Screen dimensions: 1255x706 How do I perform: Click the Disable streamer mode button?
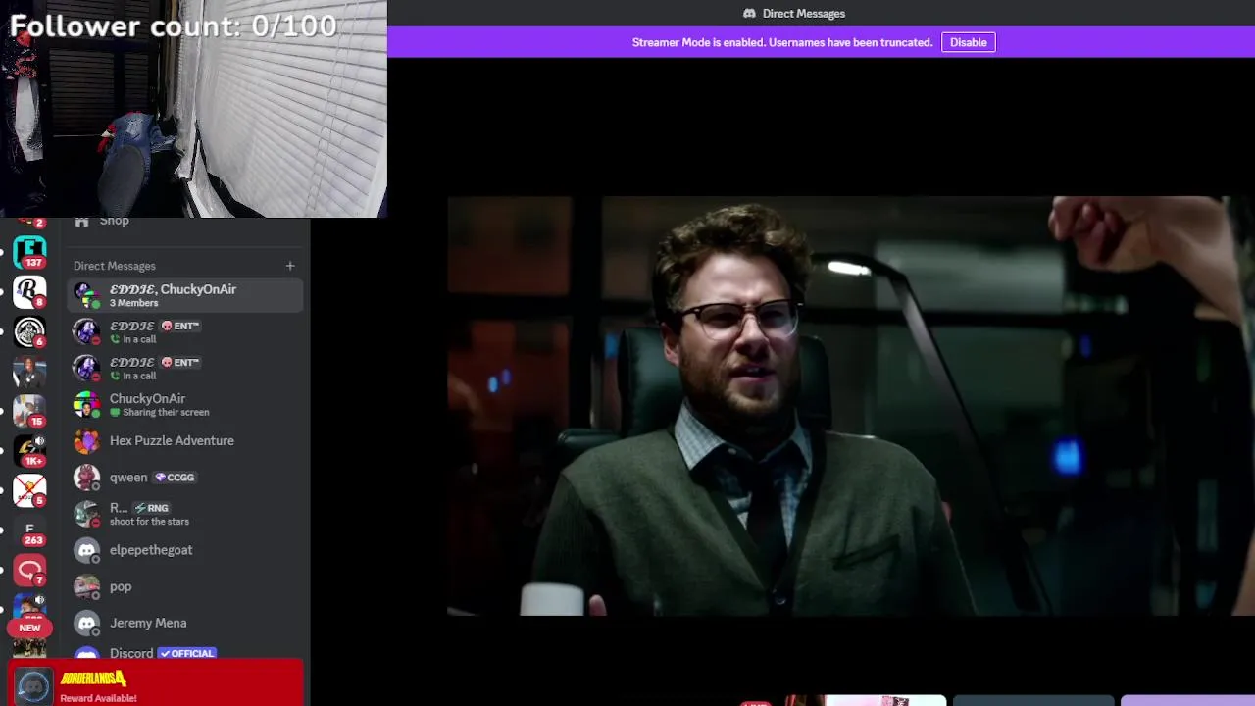[968, 42]
